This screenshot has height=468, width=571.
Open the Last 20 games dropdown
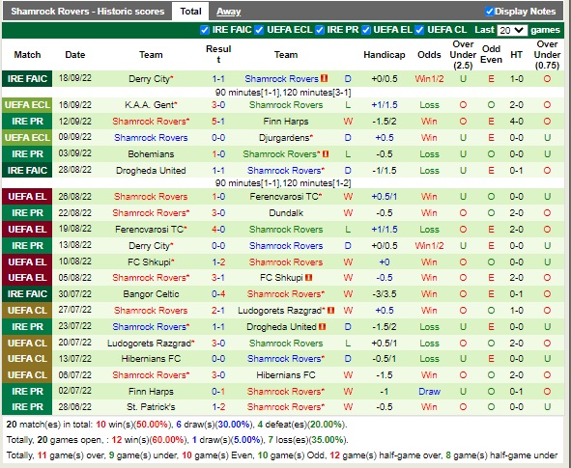coord(512,30)
